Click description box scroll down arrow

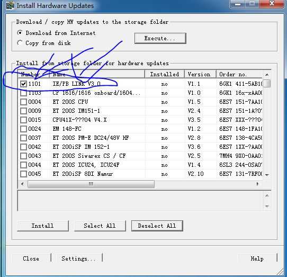267,206
